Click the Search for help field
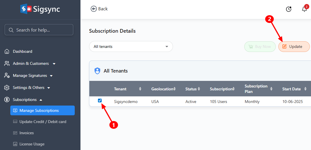 point(39,30)
